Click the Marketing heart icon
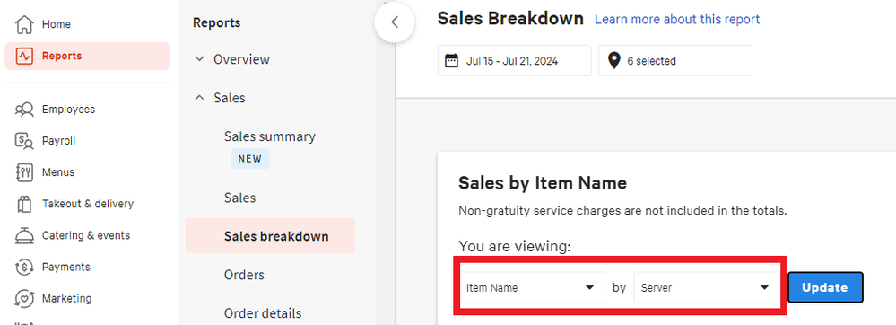Viewport: 896px width, 325px height. (x=24, y=298)
